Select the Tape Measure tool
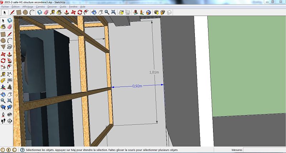 (x=3, y=74)
